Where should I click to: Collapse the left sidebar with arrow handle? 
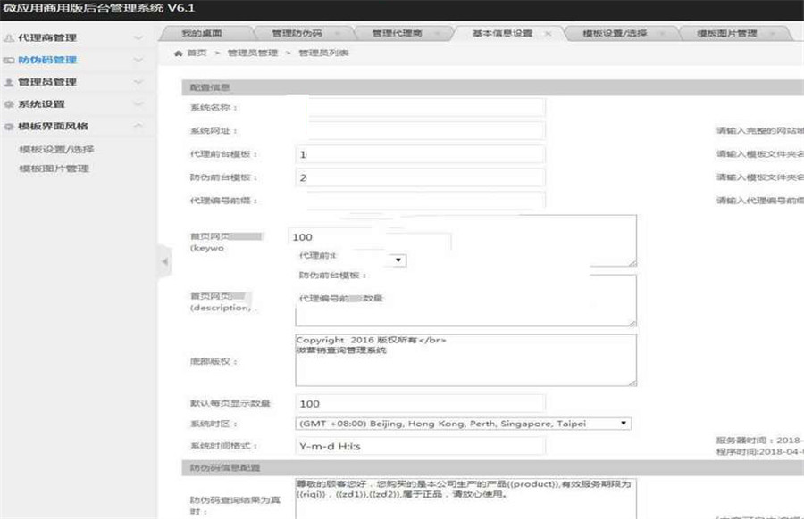(163, 261)
